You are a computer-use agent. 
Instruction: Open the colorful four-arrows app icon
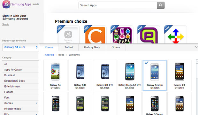tap(176, 36)
